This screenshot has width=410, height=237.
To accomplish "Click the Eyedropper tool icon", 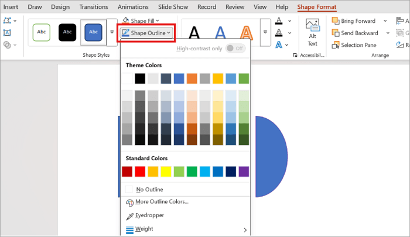I will pyautogui.click(x=129, y=216).
